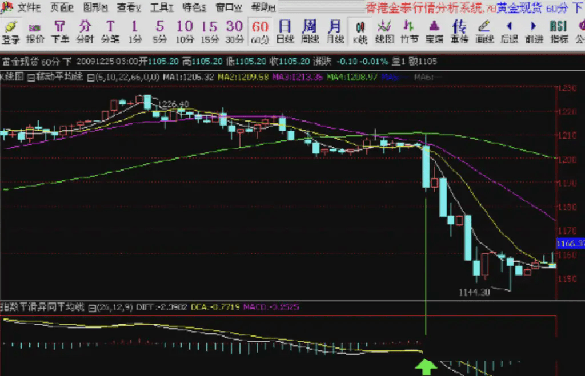The width and height of the screenshot is (585, 376).
Task: Select the 10分 ten-minute period
Action: [185, 32]
